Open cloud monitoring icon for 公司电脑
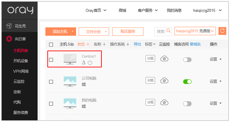Screen dimensions: 230x122 pos(164,81)
